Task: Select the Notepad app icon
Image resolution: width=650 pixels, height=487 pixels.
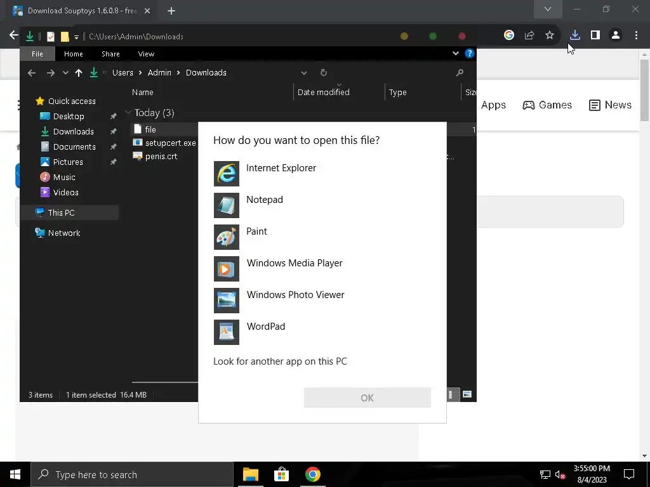Action: point(227,205)
